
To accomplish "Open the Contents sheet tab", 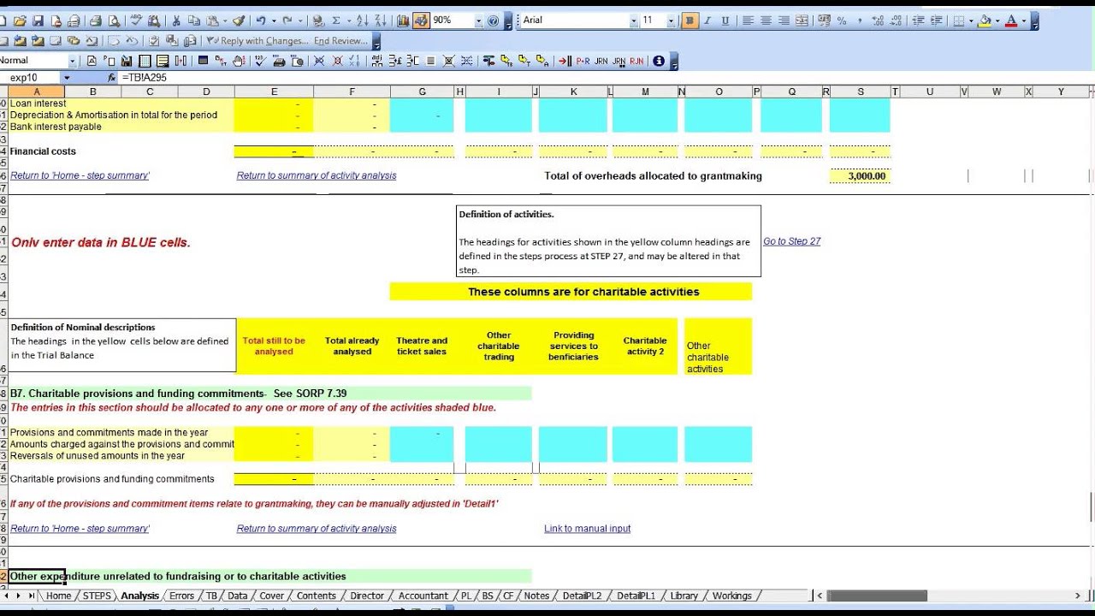I will (x=317, y=595).
